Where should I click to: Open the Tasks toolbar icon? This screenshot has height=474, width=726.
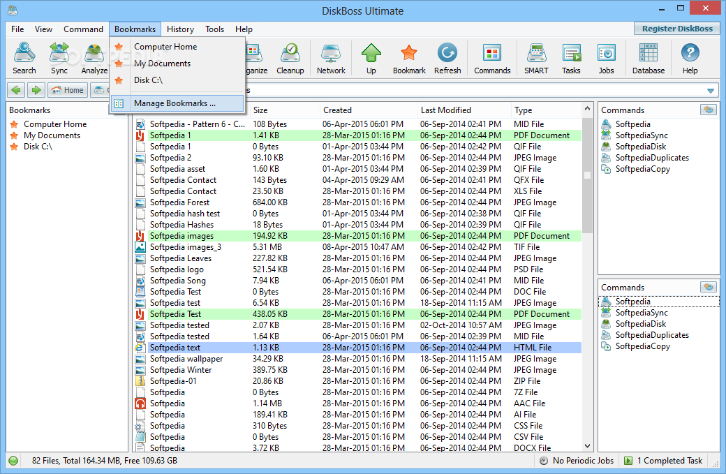point(571,59)
